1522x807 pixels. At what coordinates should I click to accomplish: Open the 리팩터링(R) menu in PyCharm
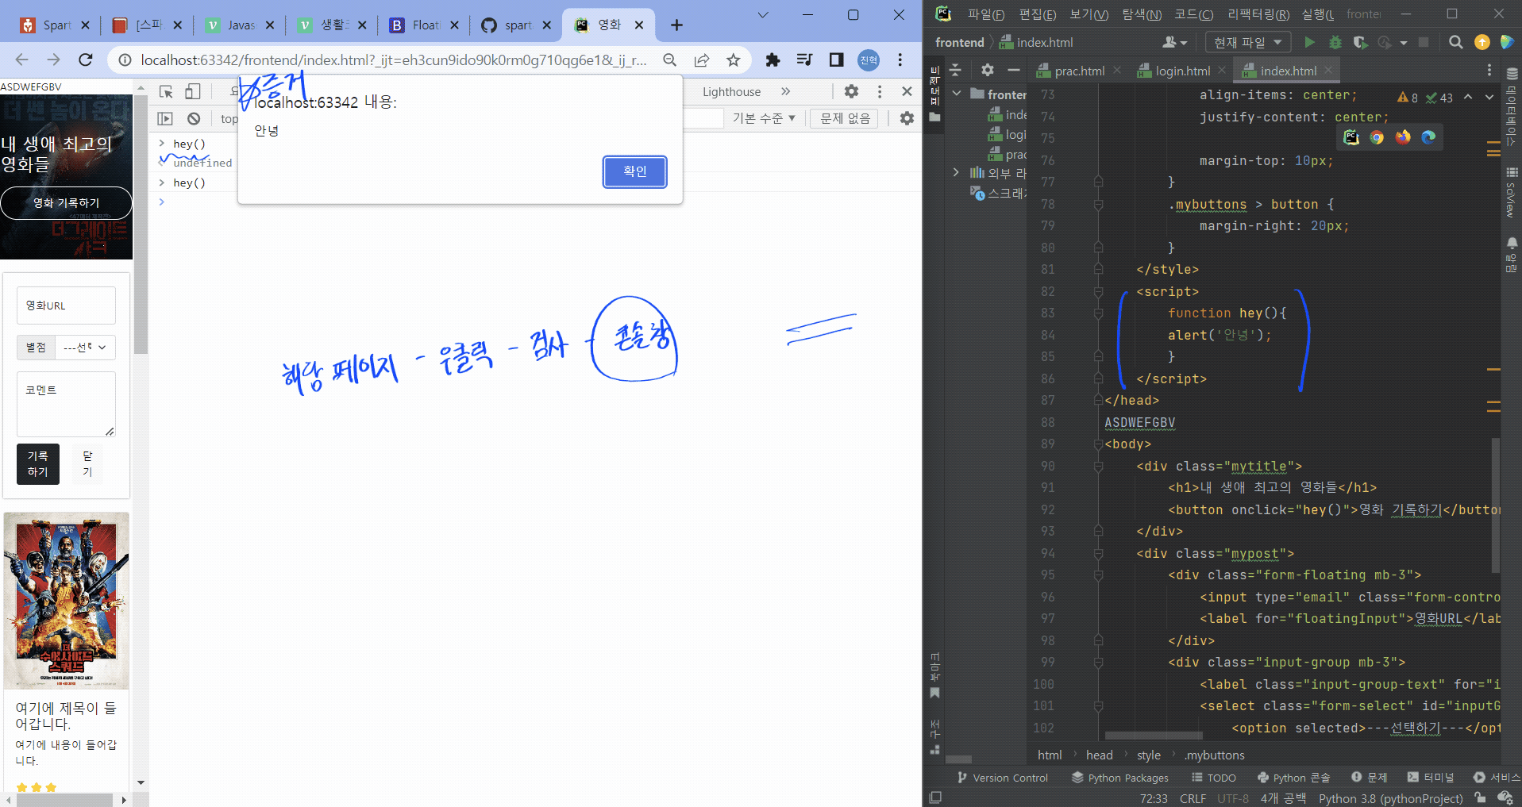click(x=1258, y=14)
